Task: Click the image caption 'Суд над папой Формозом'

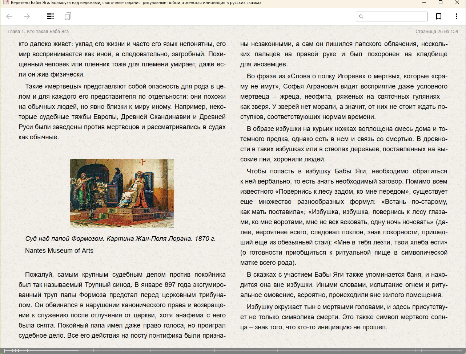Action: point(120,239)
